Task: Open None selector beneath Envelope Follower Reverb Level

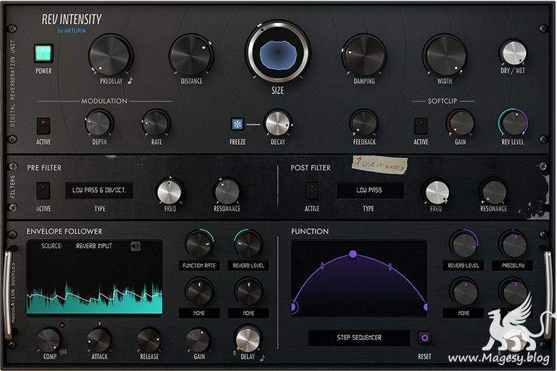Action: [248, 313]
